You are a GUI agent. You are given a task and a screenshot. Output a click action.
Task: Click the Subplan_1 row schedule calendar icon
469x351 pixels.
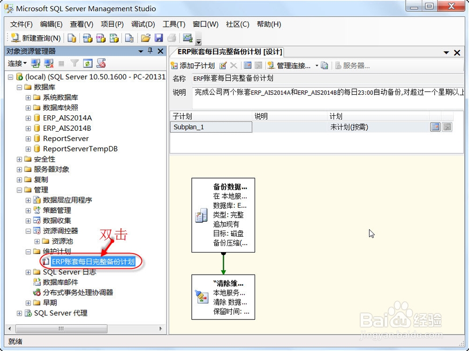pos(435,127)
